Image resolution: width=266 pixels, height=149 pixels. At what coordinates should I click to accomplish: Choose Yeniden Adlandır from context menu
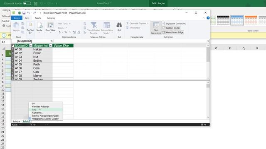pos(46,107)
